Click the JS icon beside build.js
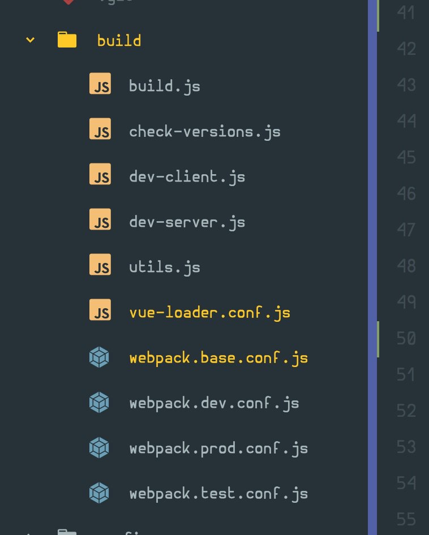Image resolution: width=429 pixels, height=535 pixels. click(x=100, y=85)
